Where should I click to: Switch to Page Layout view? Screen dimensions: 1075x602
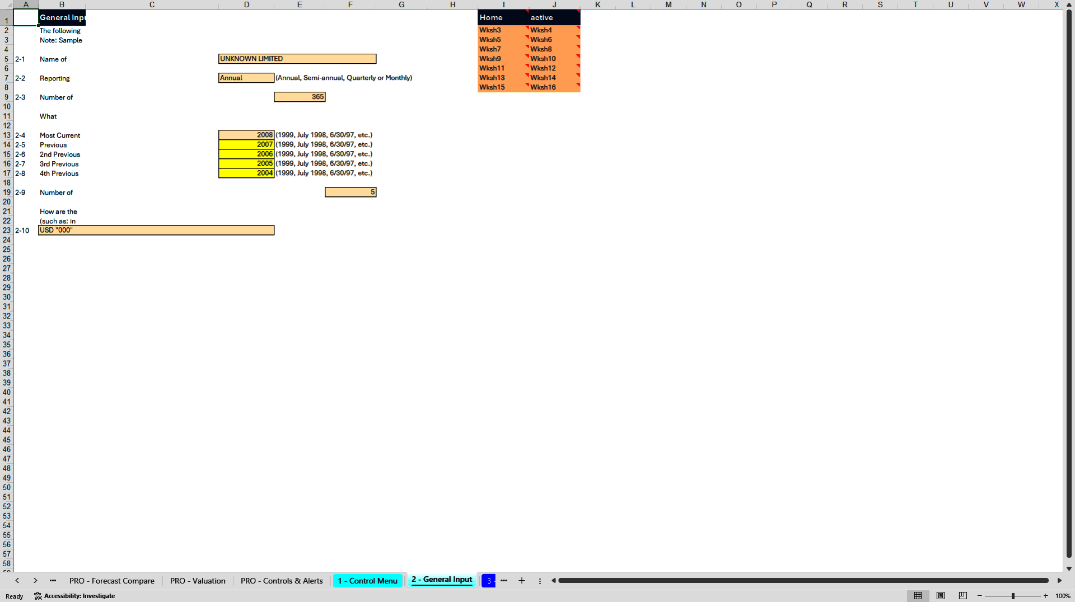coord(941,596)
